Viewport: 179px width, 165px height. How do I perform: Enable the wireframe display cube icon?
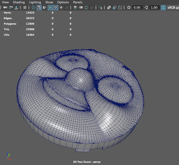coord(33,8)
